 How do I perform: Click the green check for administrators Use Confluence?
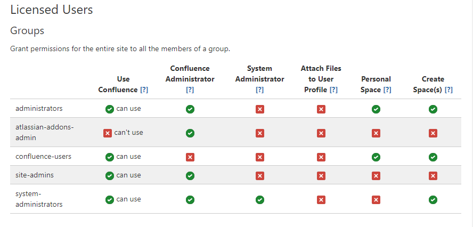pos(110,109)
